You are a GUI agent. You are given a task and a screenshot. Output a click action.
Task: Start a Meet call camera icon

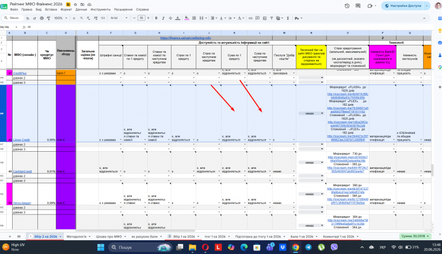(x=370, y=6)
